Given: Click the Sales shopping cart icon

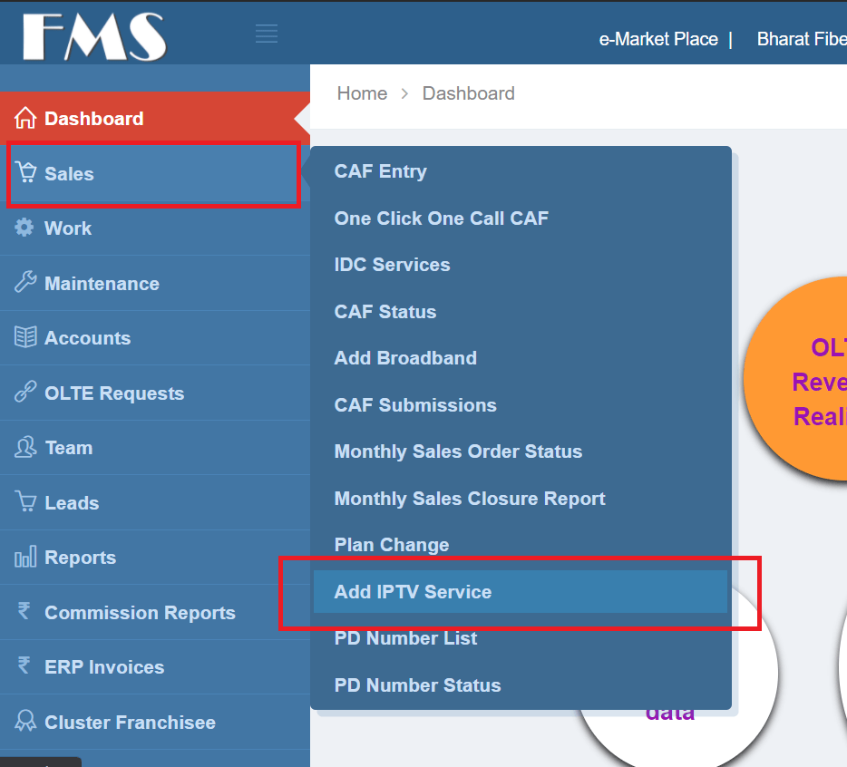Looking at the screenshot, I should 25,173.
